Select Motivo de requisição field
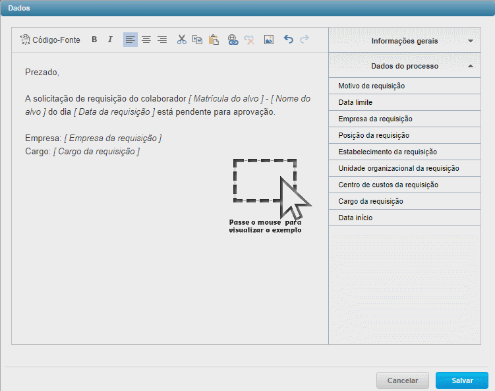Image resolution: width=495 pixels, height=391 pixels. pos(371,86)
